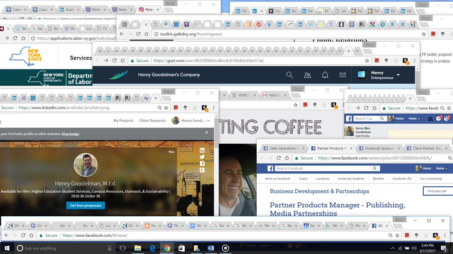The width and height of the screenshot is (453, 254).
Task: Click the View badge link
Action: (x=71, y=134)
